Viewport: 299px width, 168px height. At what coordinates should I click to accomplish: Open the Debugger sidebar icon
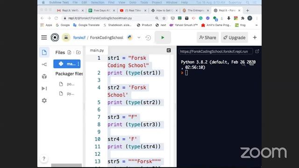(44, 88)
